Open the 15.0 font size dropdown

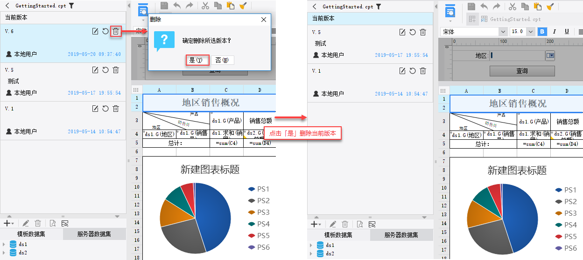tap(530, 32)
